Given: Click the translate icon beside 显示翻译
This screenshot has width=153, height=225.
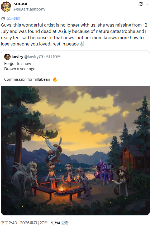Looking at the screenshot, I should tap(3, 19).
